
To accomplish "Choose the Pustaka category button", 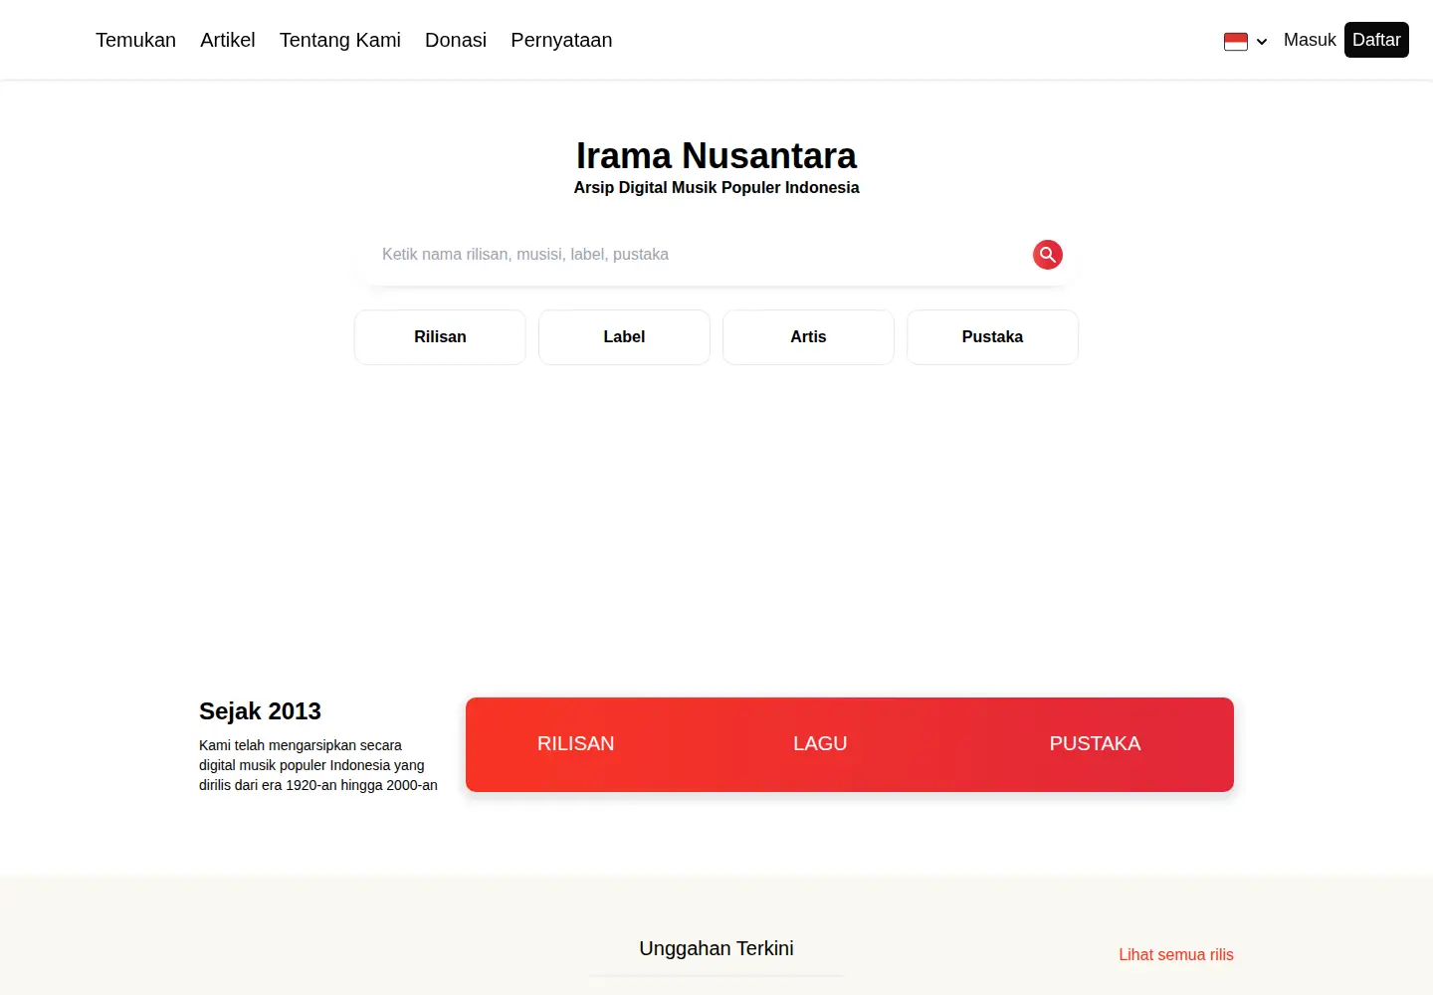I will pos(992,337).
